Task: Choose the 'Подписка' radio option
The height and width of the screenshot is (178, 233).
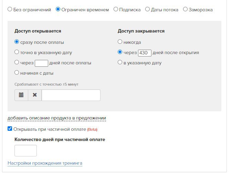Action: [x=116, y=9]
